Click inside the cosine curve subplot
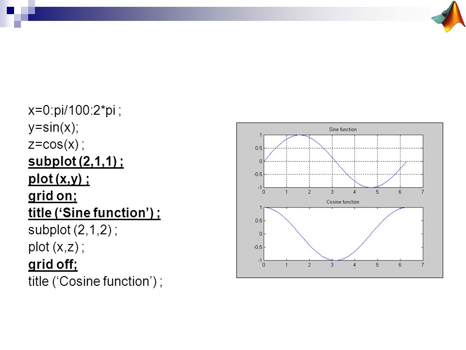The height and width of the screenshot is (350, 466). (343, 234)
